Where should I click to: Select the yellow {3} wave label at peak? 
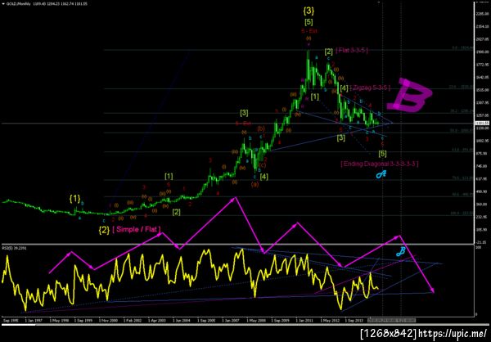point(309,11)
